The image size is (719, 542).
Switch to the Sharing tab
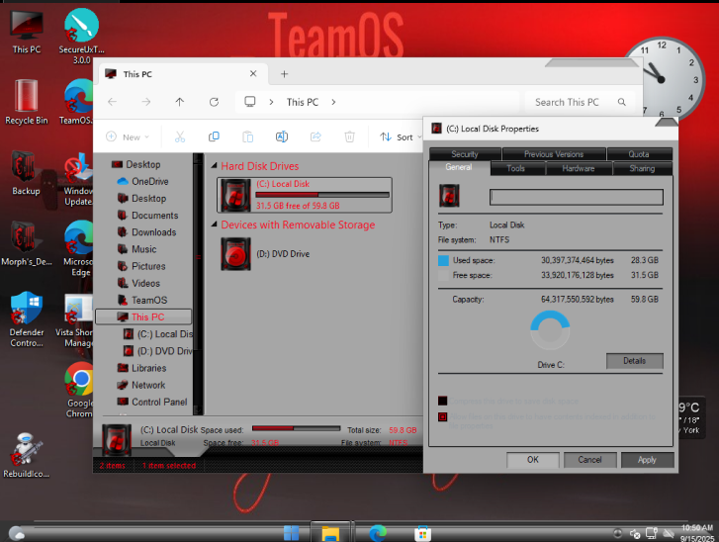pos(642,168)
